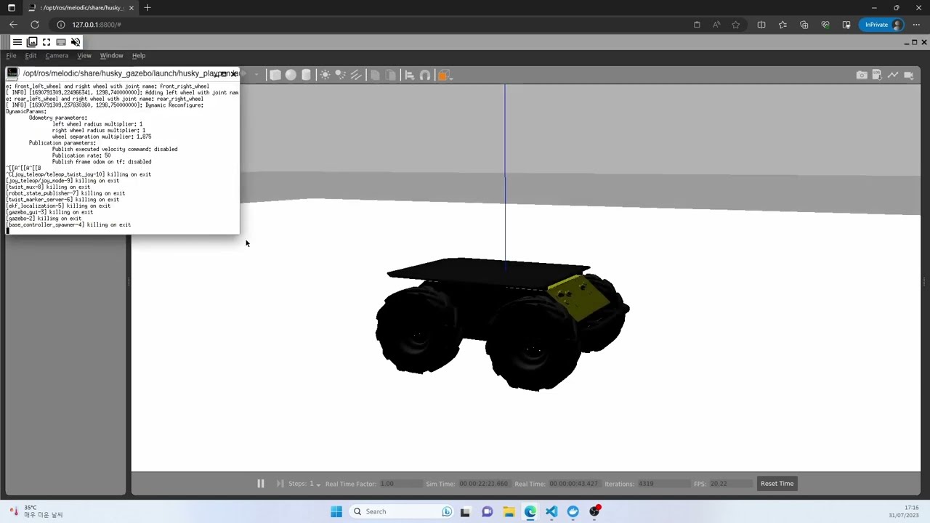
Task: Open a new browser tab
Action: coord(147,7)
